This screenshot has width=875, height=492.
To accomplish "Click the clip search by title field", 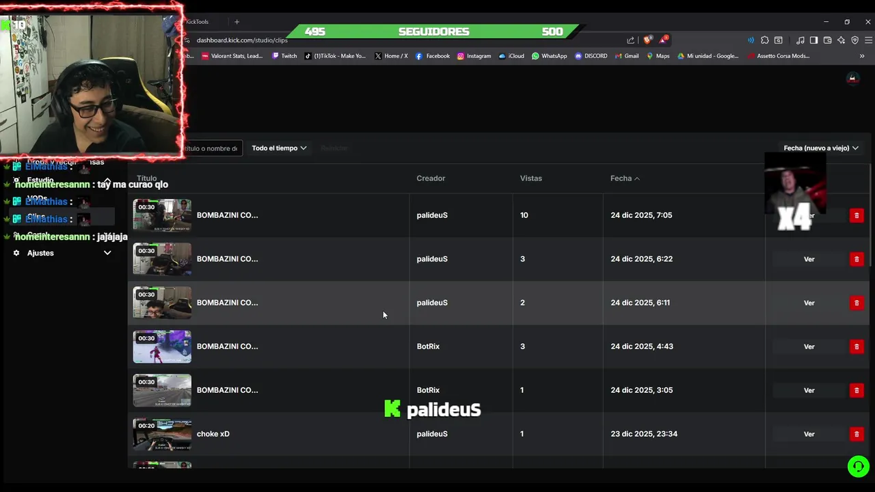I will point(213,148).
